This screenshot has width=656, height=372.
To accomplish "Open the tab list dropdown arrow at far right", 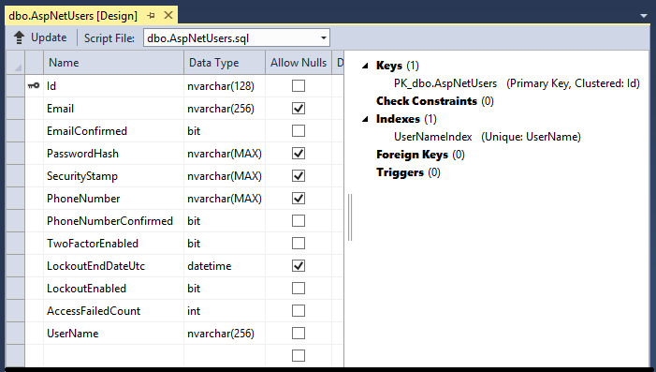I will (644, 16).
